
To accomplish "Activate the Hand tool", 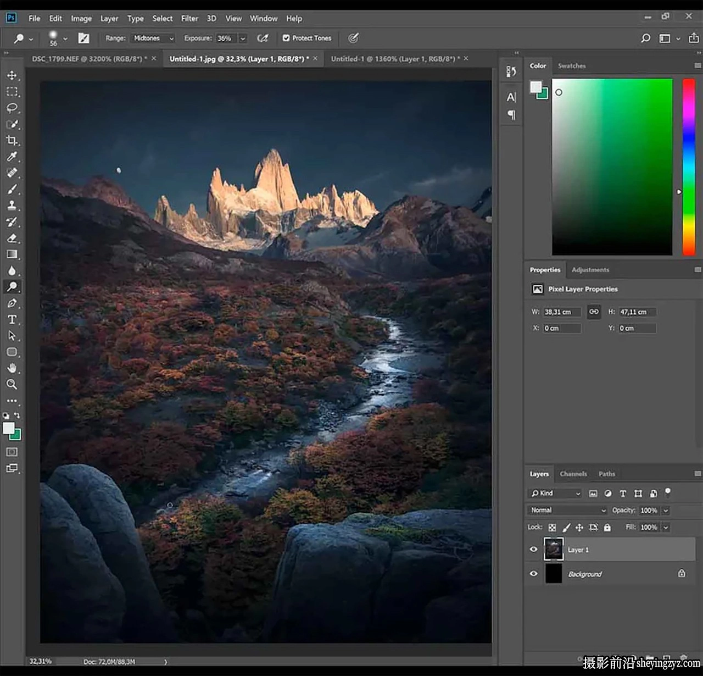I will click(x=12, y=368).
